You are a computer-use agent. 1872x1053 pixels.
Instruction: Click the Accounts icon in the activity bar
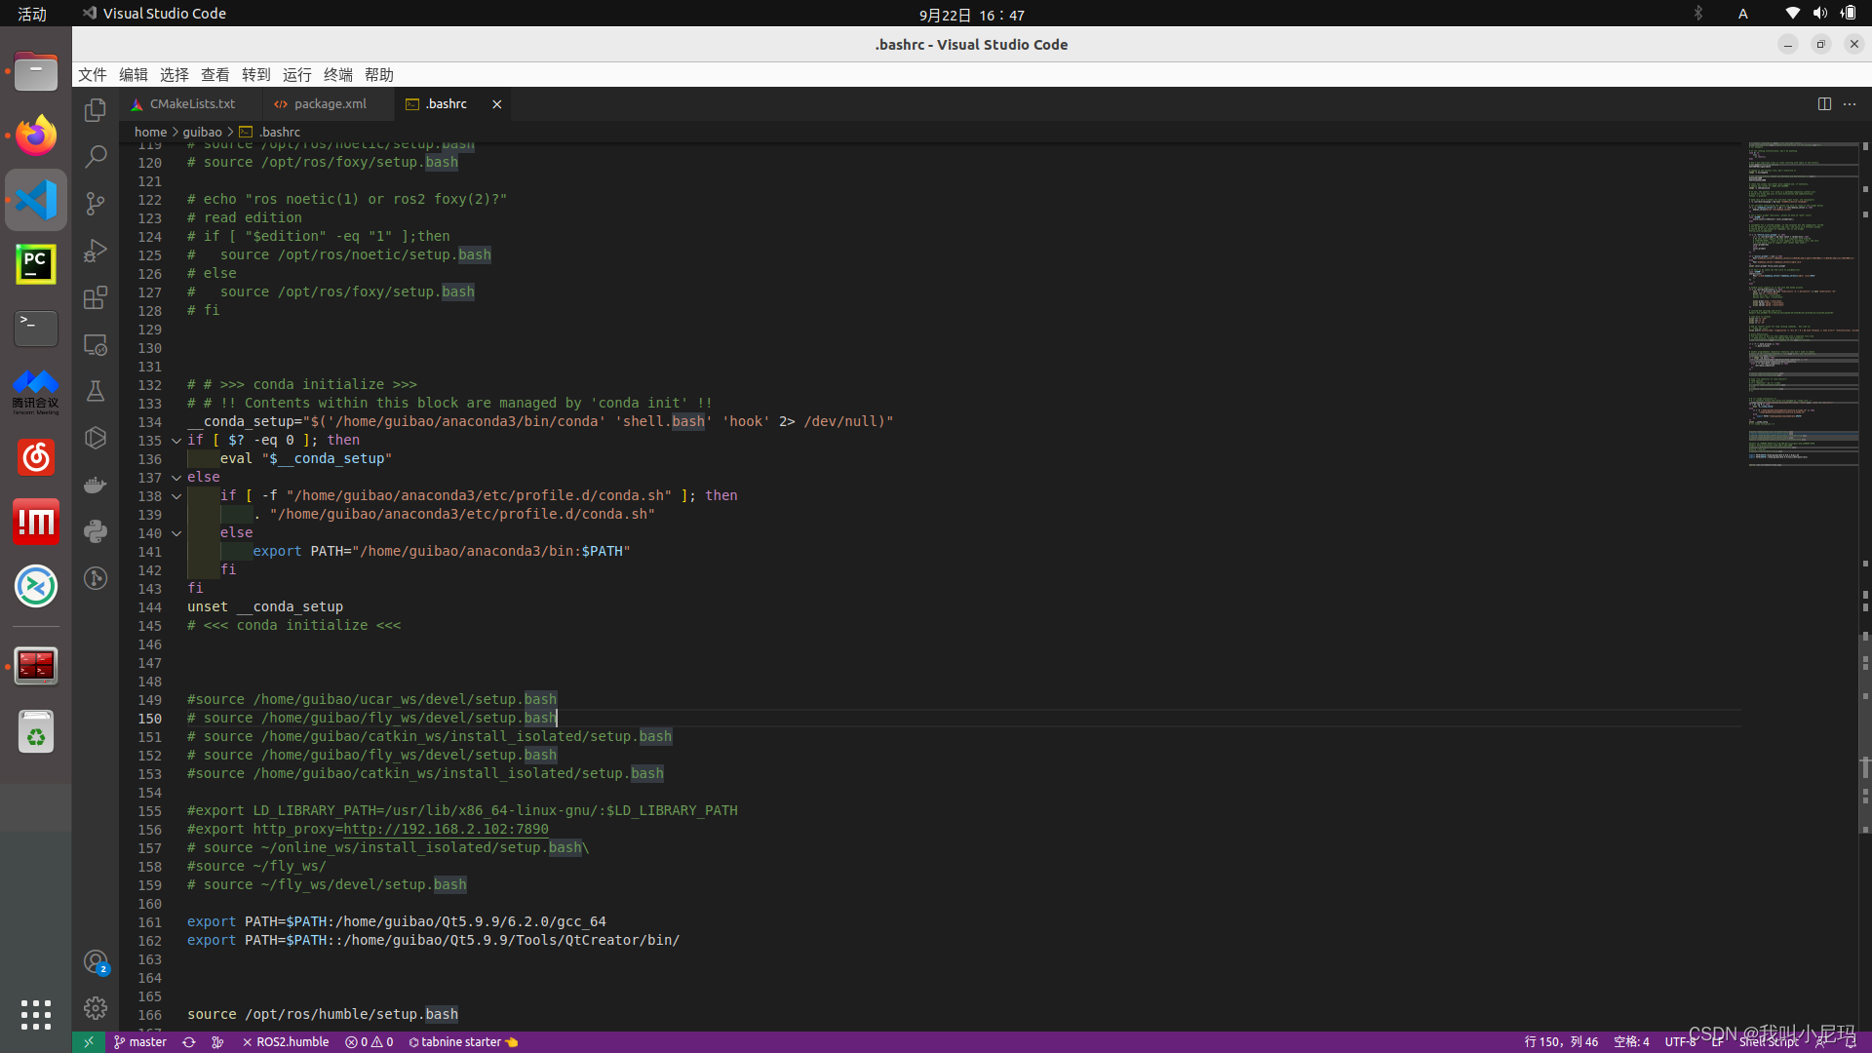click(x=95, y=962)
